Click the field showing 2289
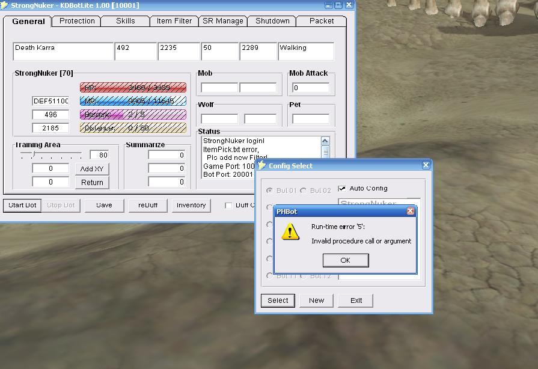The image size is (538, 369). (x=258, y=52)
